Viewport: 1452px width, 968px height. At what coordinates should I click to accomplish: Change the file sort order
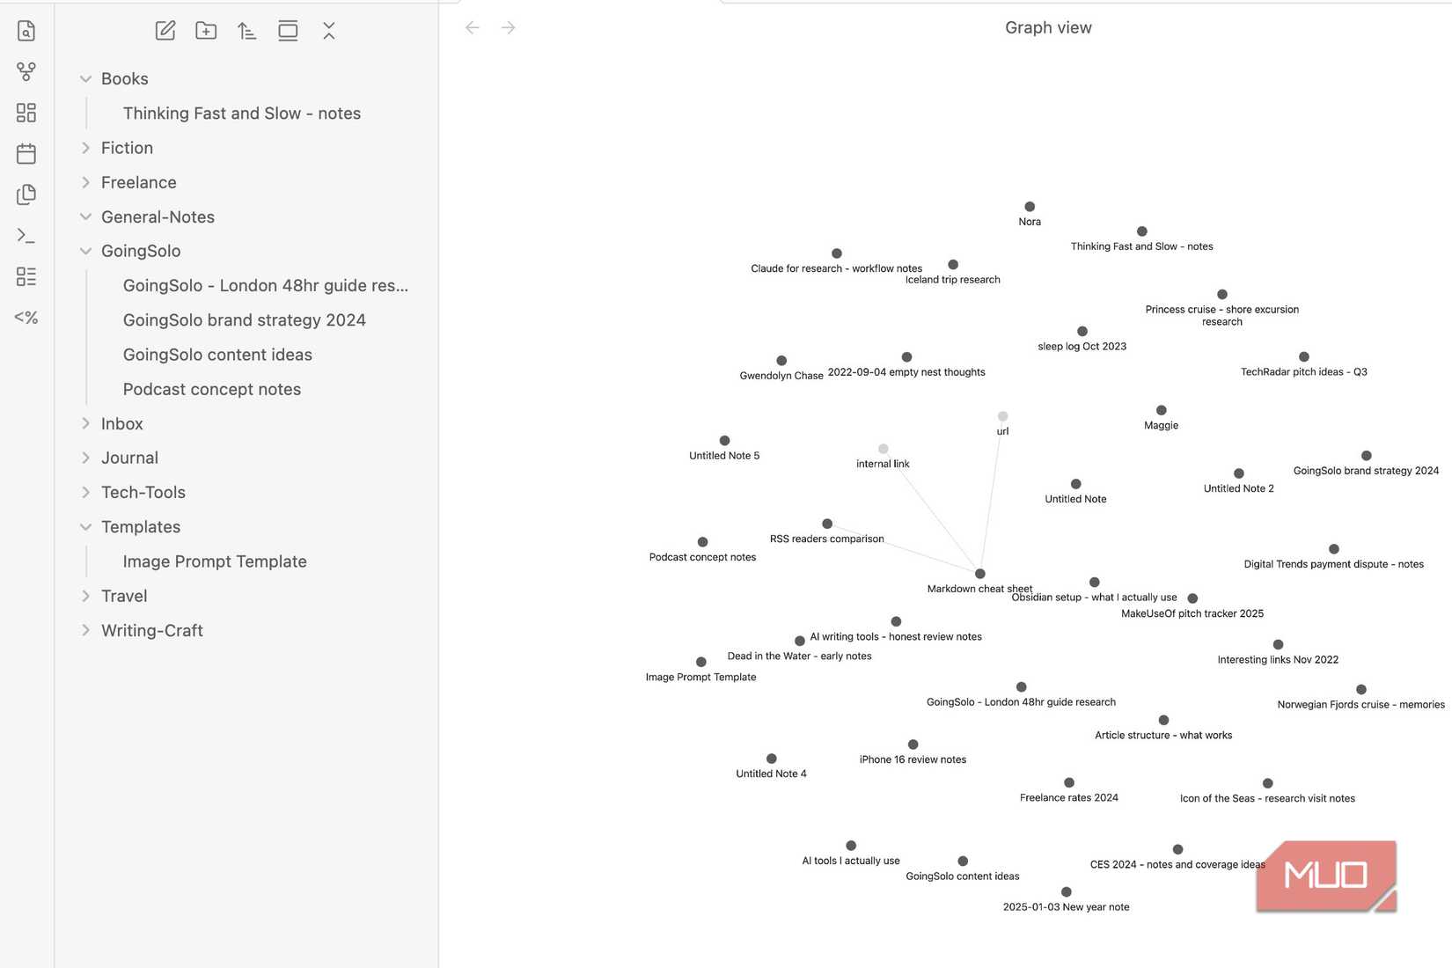(247, 31)
